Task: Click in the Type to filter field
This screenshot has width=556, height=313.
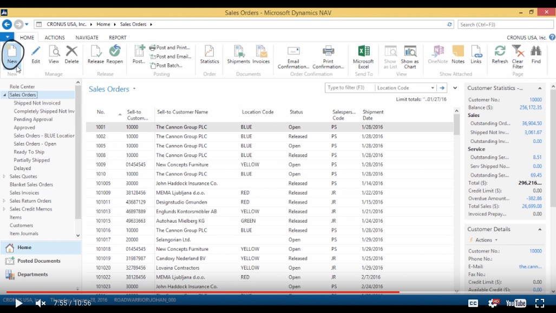Action: [349, 88]
